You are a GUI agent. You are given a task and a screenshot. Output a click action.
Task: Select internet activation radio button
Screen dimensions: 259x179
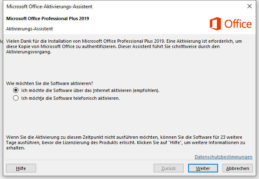16,90
